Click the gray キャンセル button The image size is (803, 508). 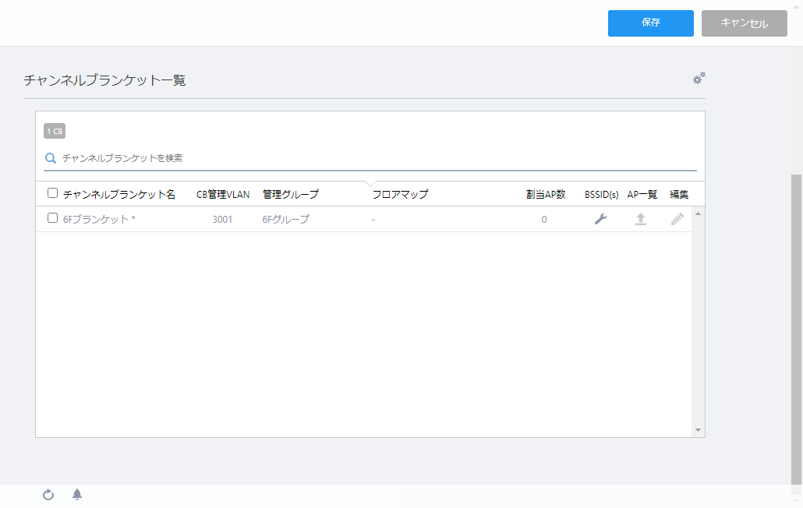click(744, 23)
